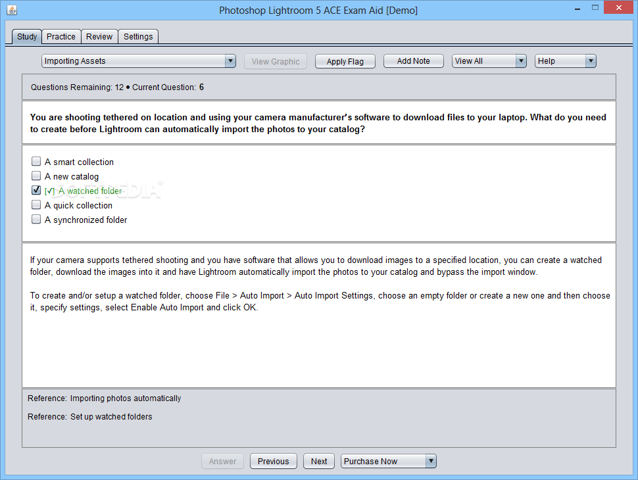The height and width of the screenshot is (480, 638).
Task: Open the Purchase Now dropdown
Action: tap(389, 462)
